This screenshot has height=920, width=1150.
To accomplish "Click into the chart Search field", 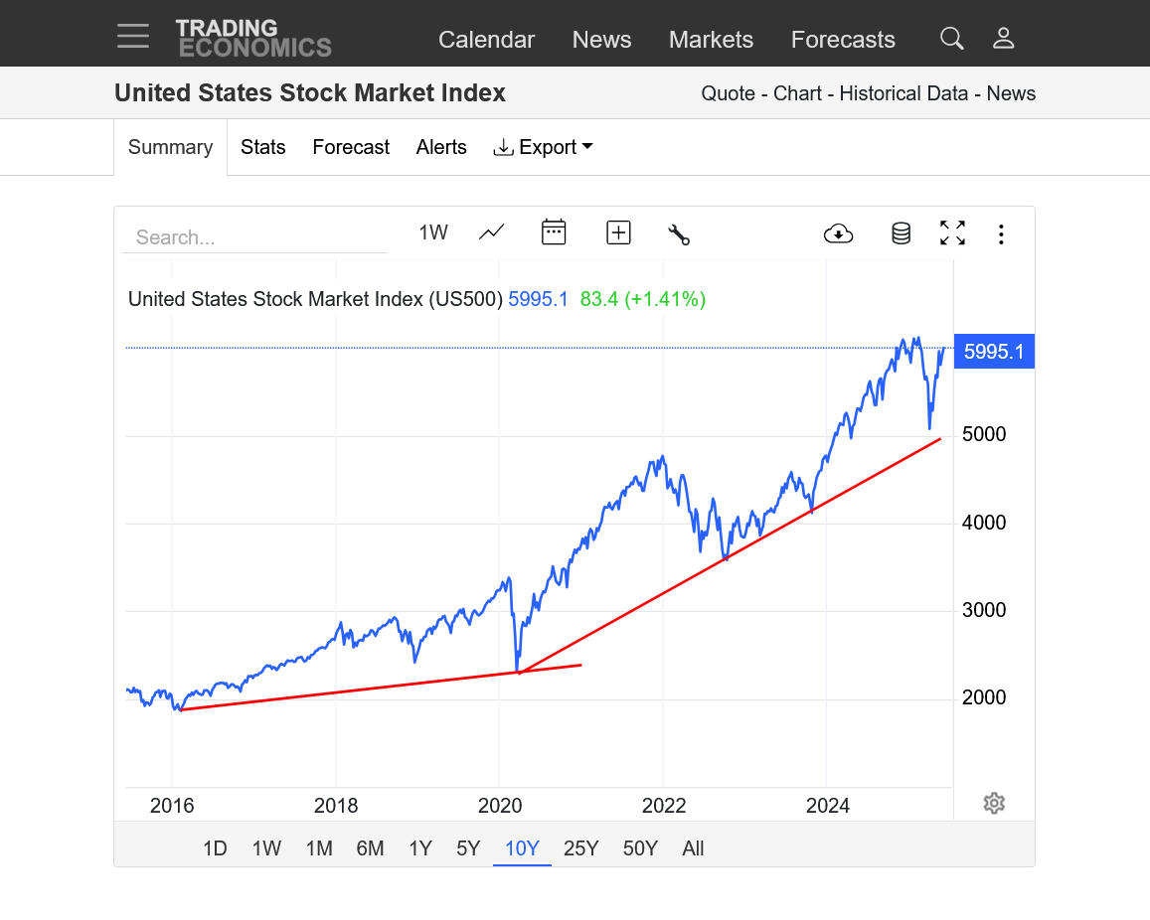I will pos(254,237).
